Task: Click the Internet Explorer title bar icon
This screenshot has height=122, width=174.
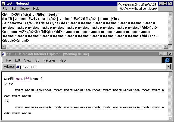Action: [x=3, y=54]
